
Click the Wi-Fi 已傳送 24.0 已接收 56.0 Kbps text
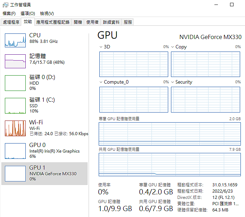59,134
